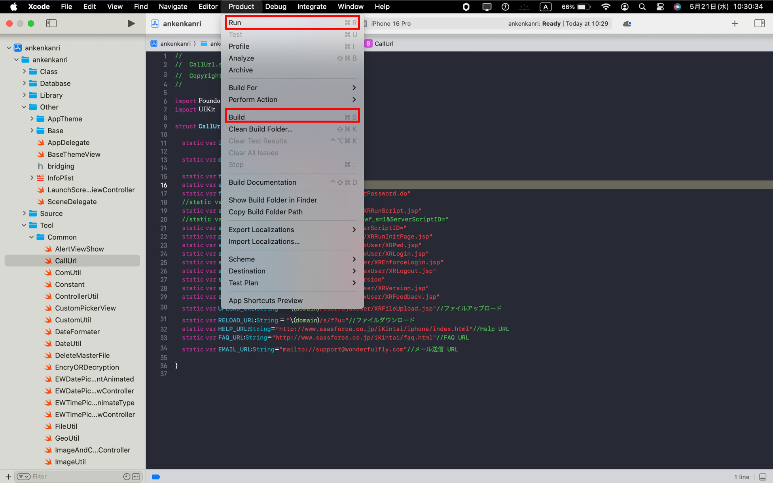Open the Build For submenu
773x483 pixels.
click(x=292, y=88)
